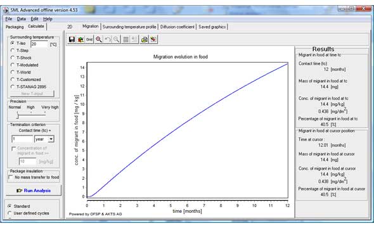Viewport: 374px width, 228px height.
Task: Click the printer icon in toolbar
Action: point(144,39)
